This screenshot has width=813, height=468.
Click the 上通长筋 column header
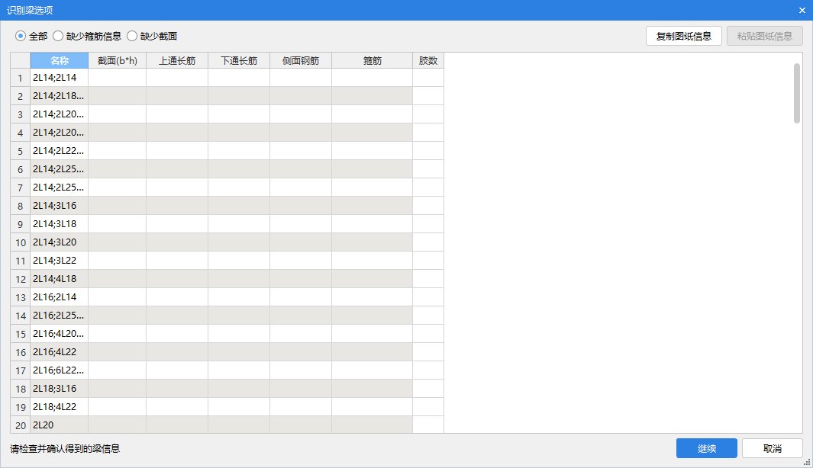coord(177,60)
